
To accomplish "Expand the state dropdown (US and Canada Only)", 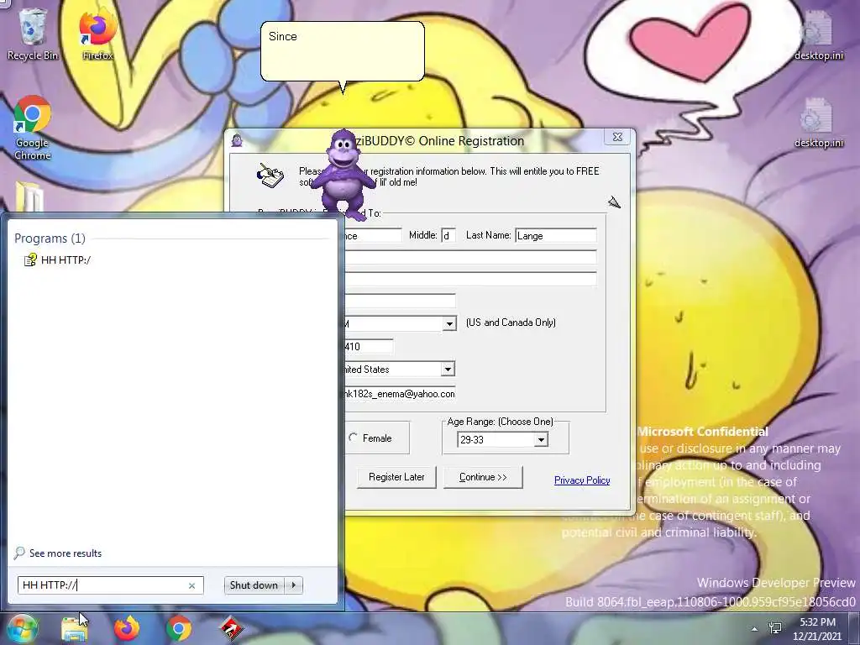I will point(449,323).
